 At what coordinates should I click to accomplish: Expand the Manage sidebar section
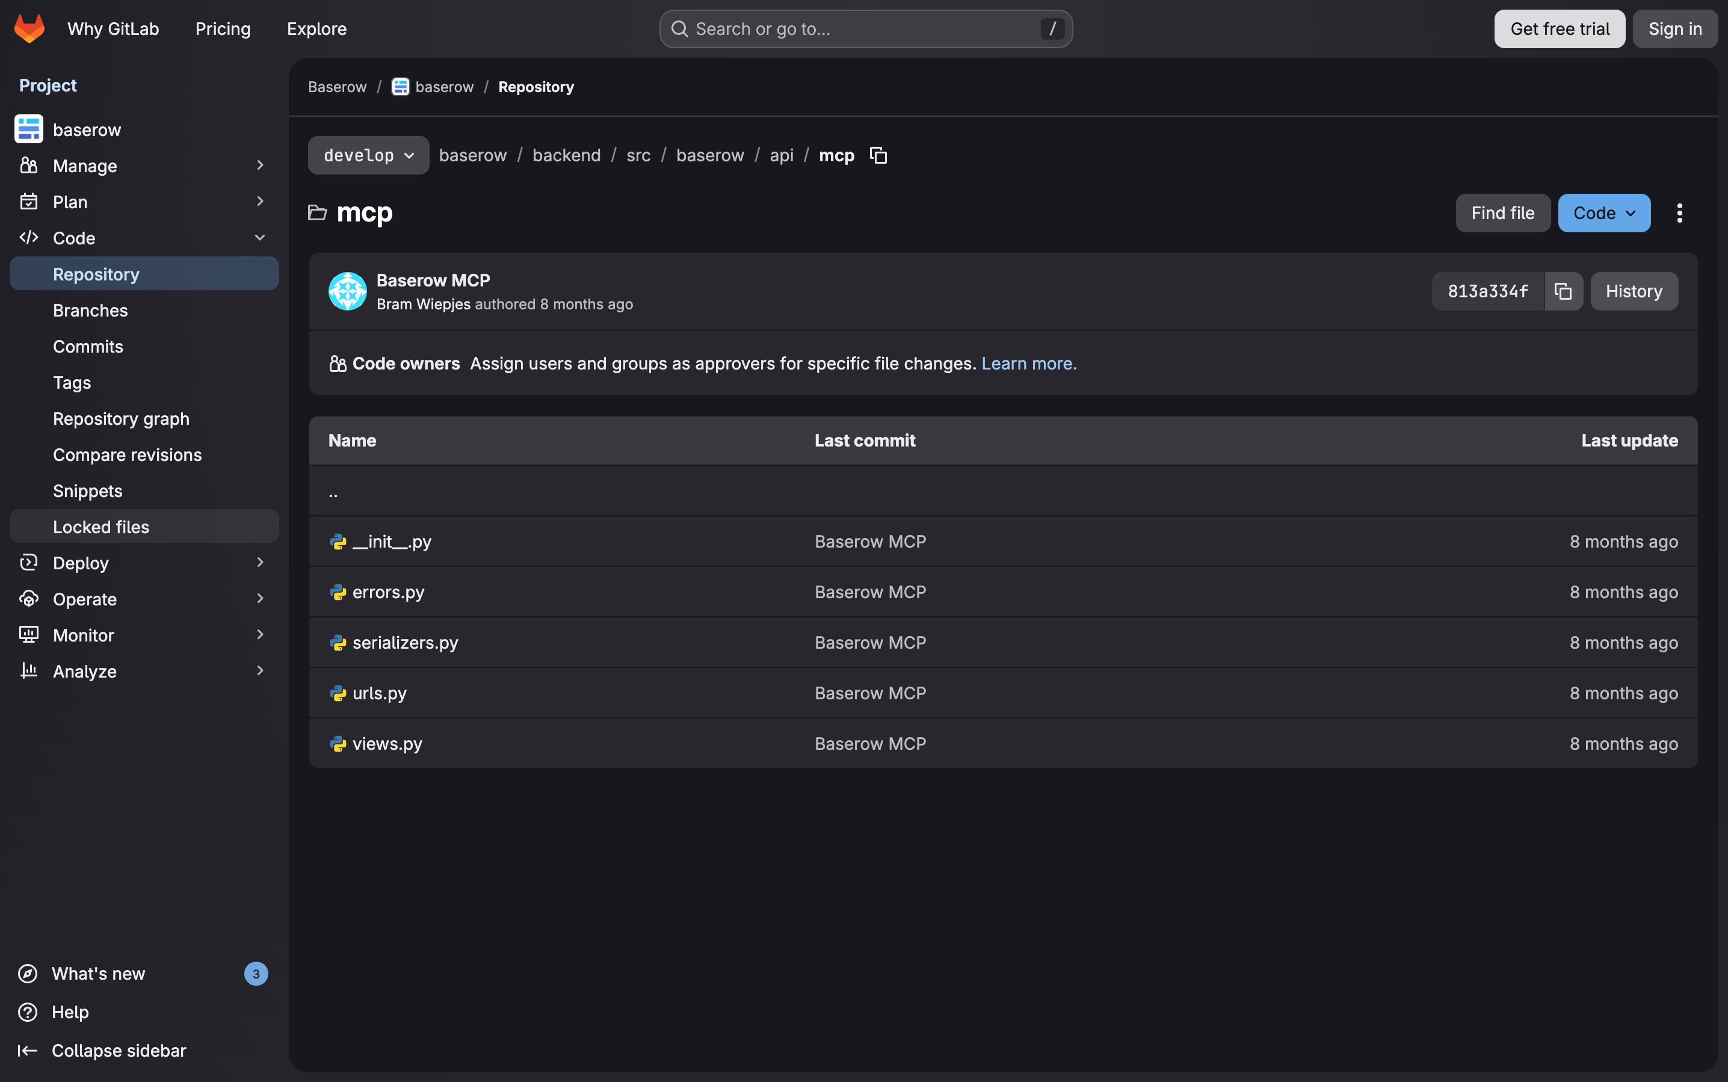[260, 165]
